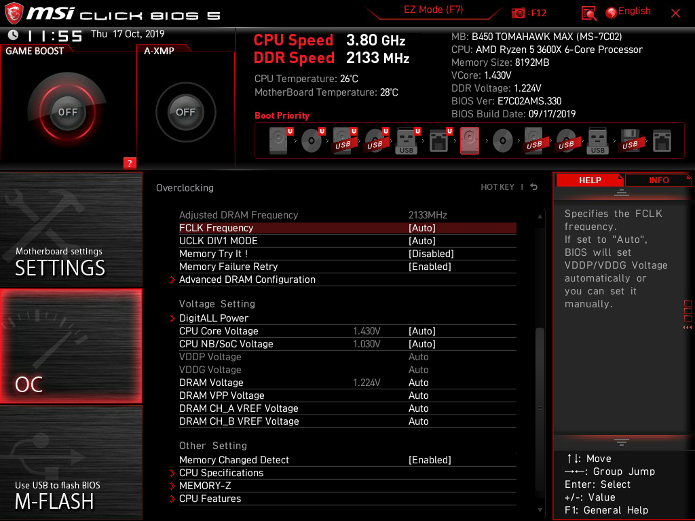The height and width of the screenshot is (521, 695).
Task: Click the 1.224V DRAM Voltage reading
Action: point(367,383)
